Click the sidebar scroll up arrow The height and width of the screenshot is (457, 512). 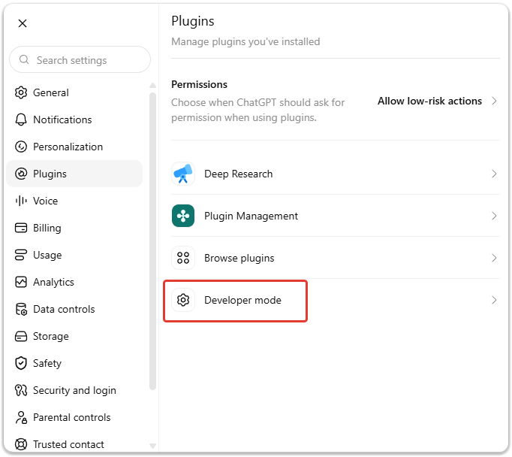click(152, 86)
